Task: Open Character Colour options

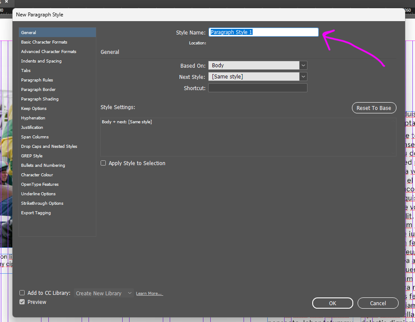Action: tap(37, 175)
